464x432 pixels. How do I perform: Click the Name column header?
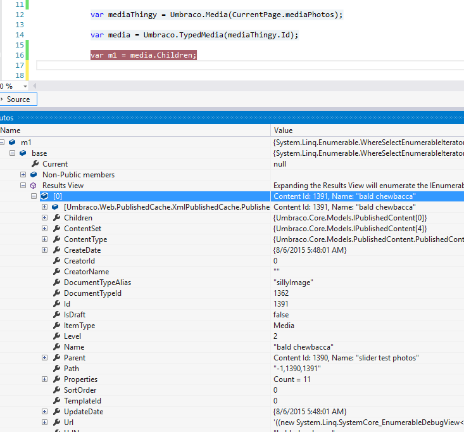pos(135,130)
